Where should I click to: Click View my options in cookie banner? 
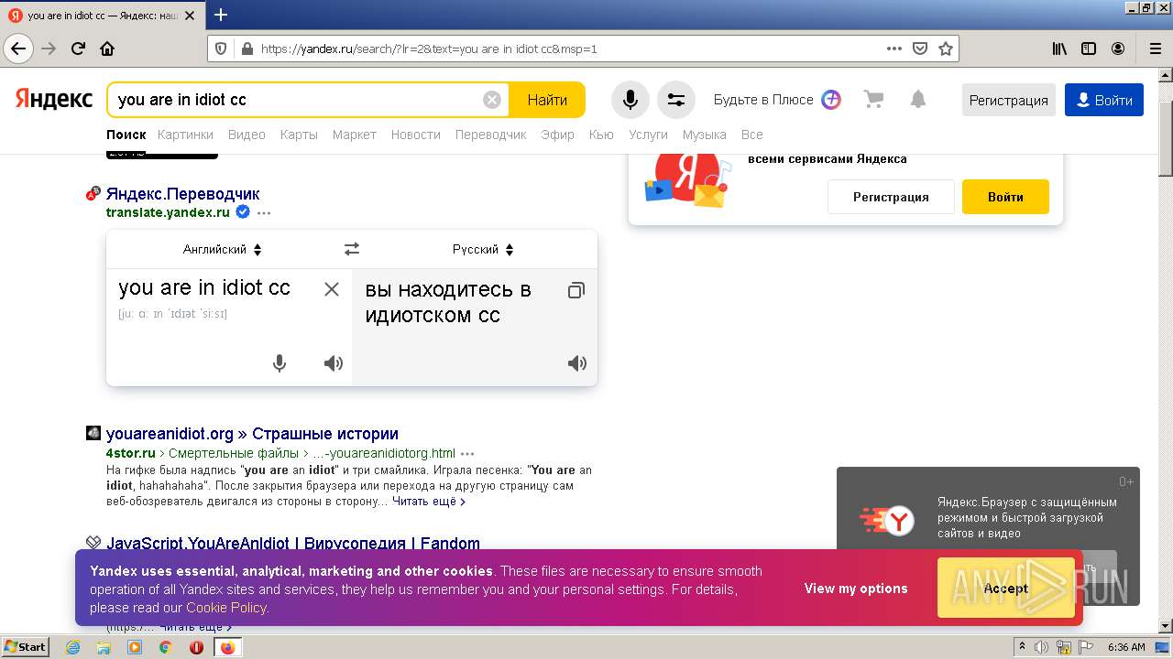(856, 589)
